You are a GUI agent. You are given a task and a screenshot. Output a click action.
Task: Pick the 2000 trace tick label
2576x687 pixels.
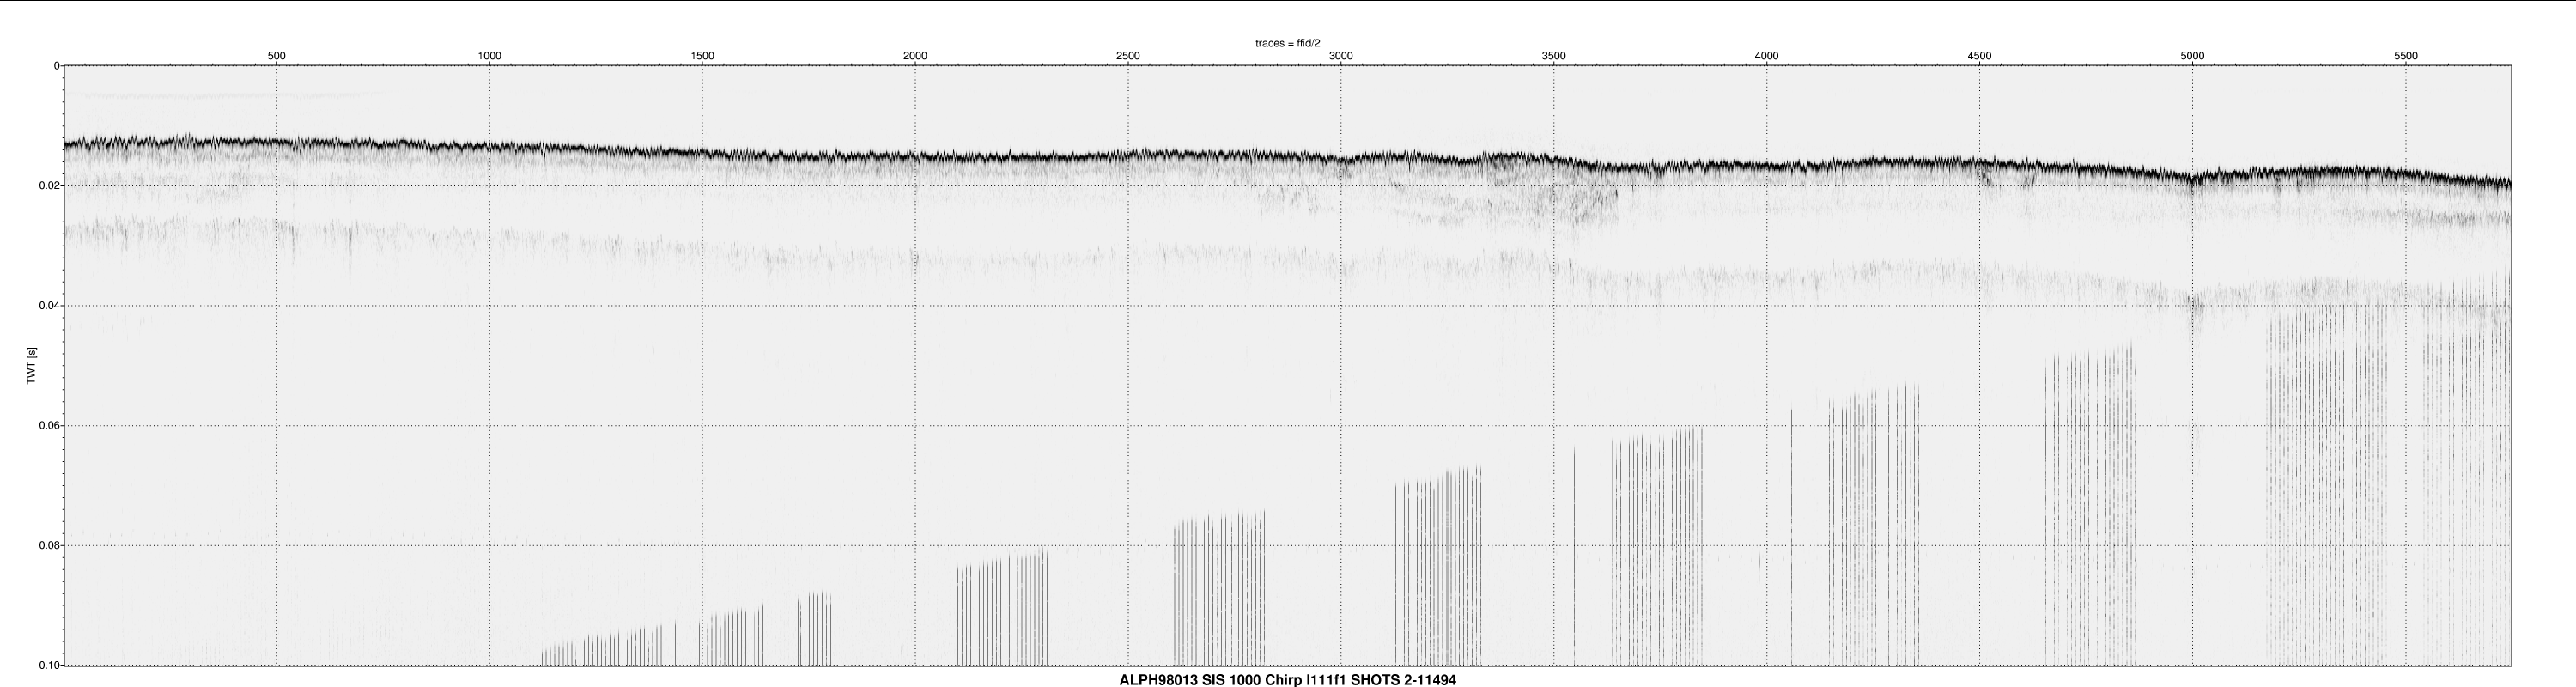point(915,56)
